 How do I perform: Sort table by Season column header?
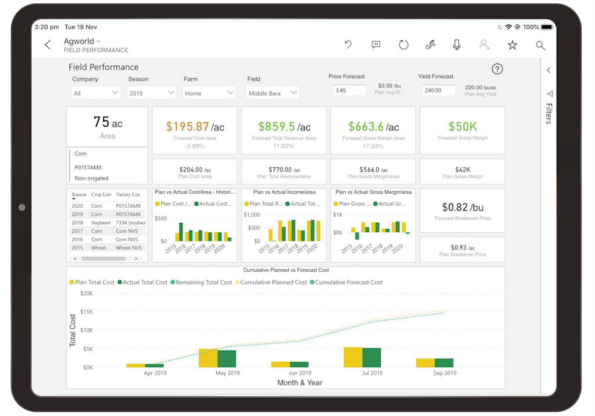79,195
